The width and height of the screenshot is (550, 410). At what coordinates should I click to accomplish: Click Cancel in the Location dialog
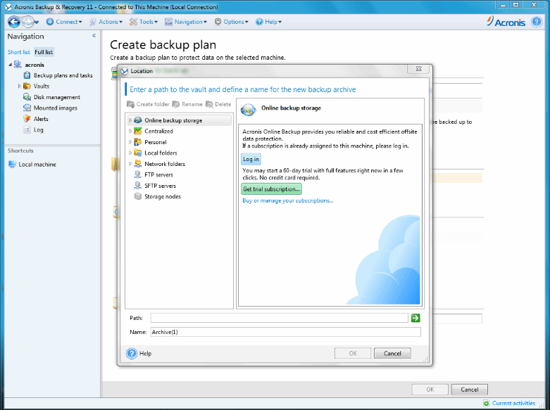pos(392,353)
